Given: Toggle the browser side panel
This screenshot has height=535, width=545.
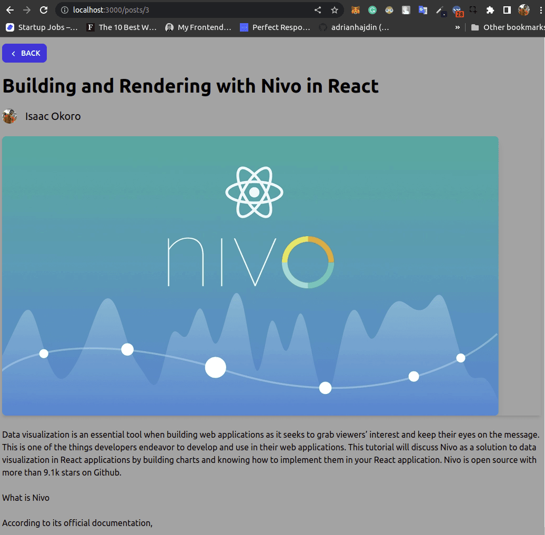Looking at the screenshot, I should coord(507,10).
